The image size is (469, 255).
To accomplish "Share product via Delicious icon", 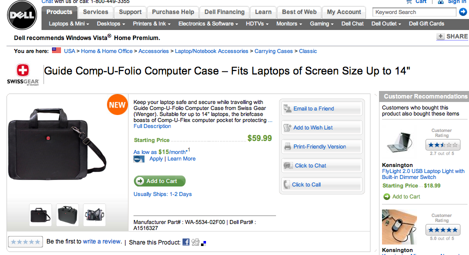I will (203, 243).
